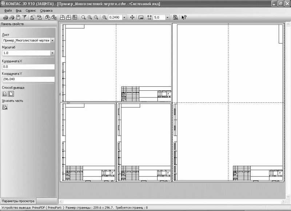Viewport: 291px width, 211px height.
Task: Click the Указать часть label
Action: pyautogui.click(x=12, y=101)
